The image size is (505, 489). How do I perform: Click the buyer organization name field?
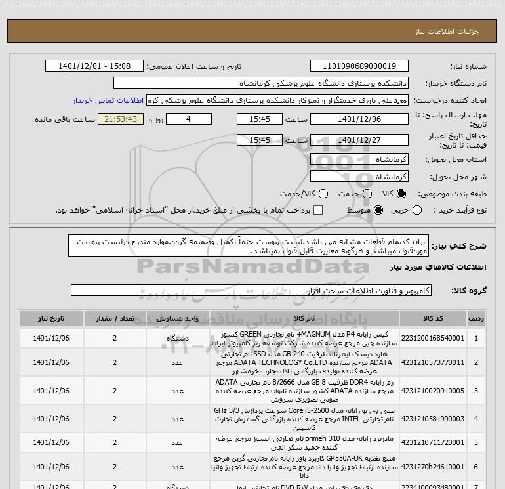pyautogui.click(x=261, y=83)
